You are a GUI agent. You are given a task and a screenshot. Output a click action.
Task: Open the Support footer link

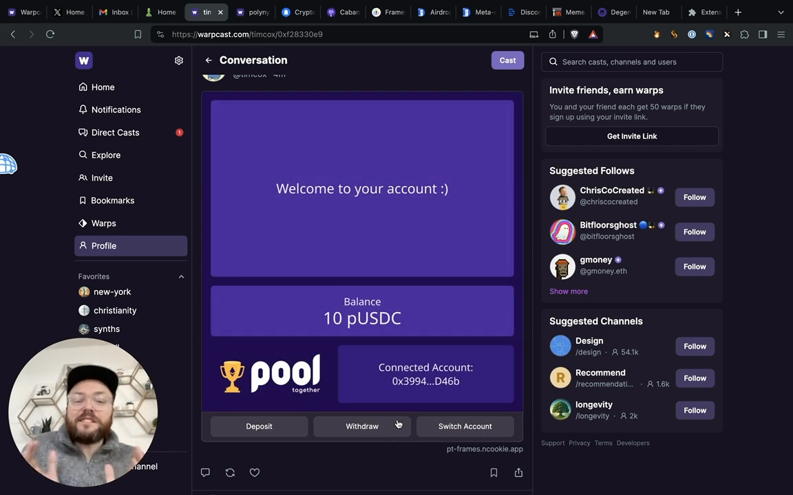553,443
